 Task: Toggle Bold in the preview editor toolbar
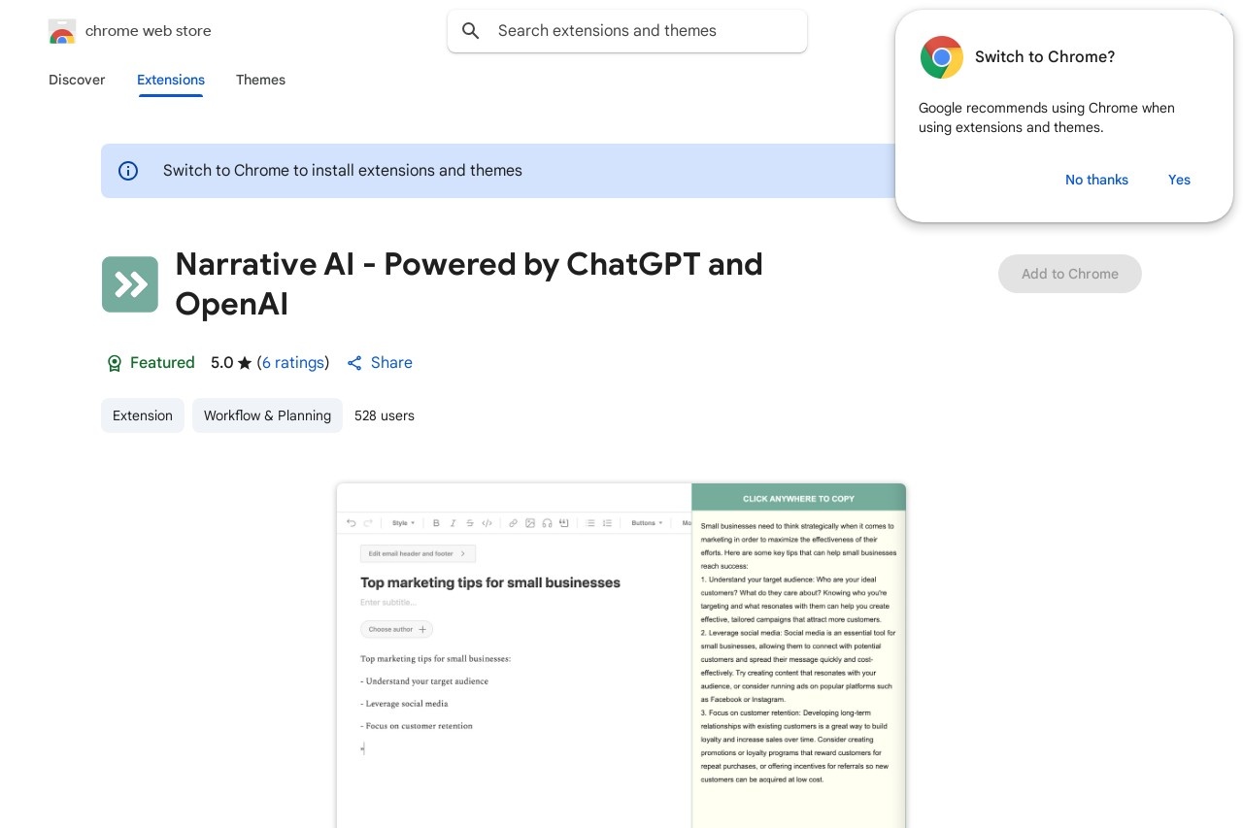[x=436, y=523]
